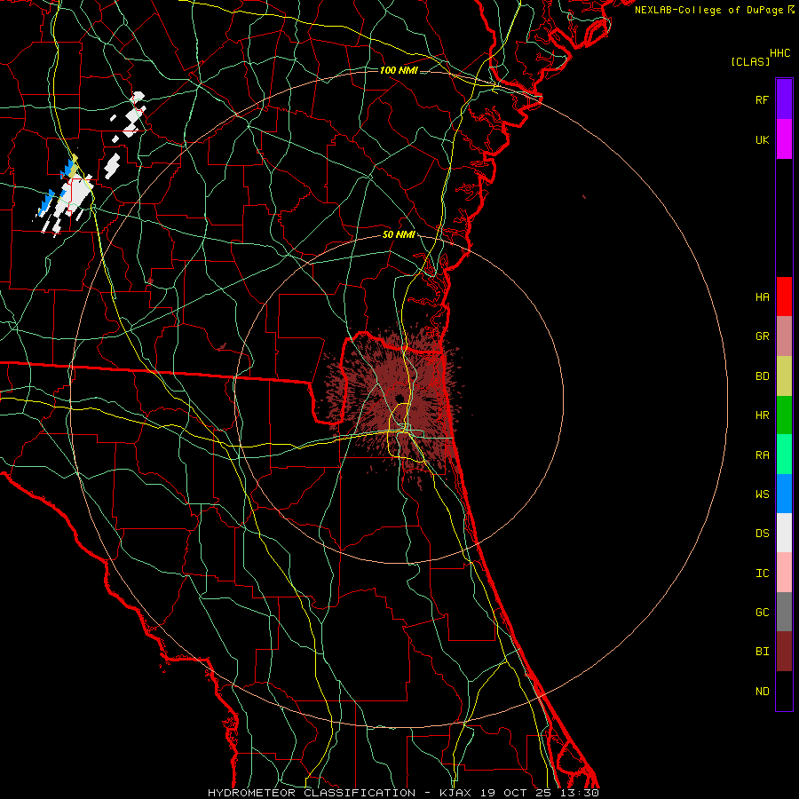This screenshot has width=799, height=799.
Task: Click the 'GR' legend label
Action: pyautogui.click(x=762, y=336)
